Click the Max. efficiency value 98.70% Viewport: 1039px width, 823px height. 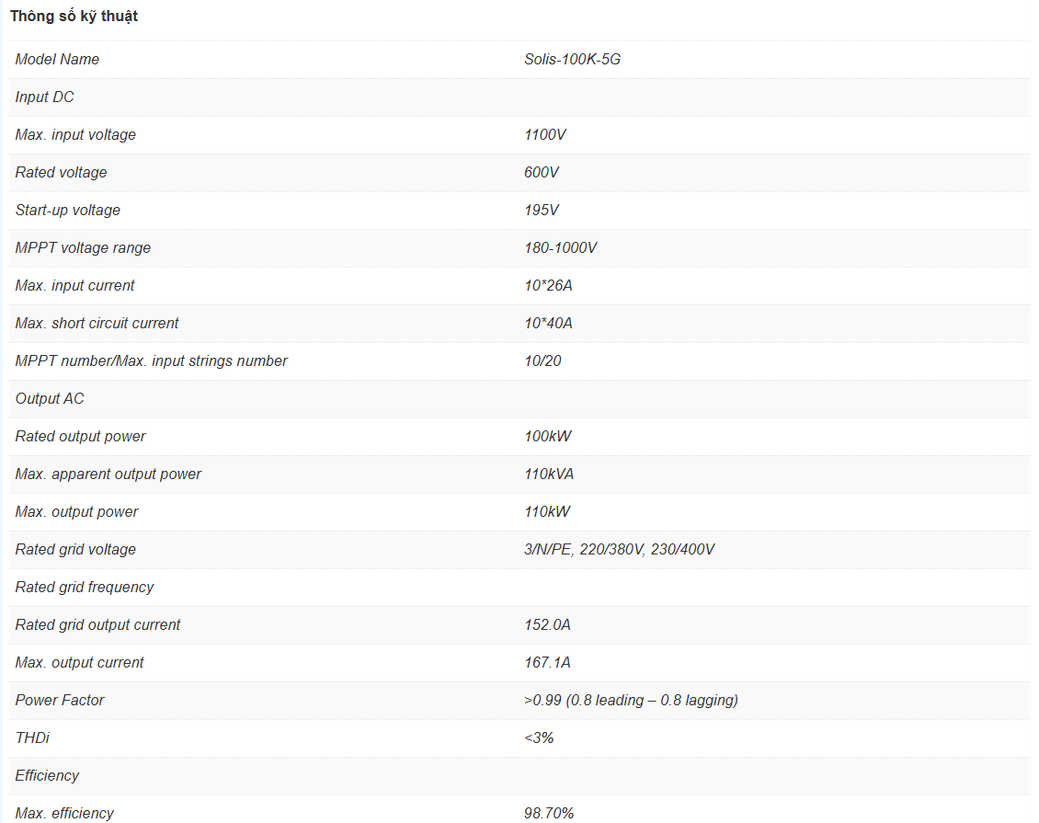point(549,814)
